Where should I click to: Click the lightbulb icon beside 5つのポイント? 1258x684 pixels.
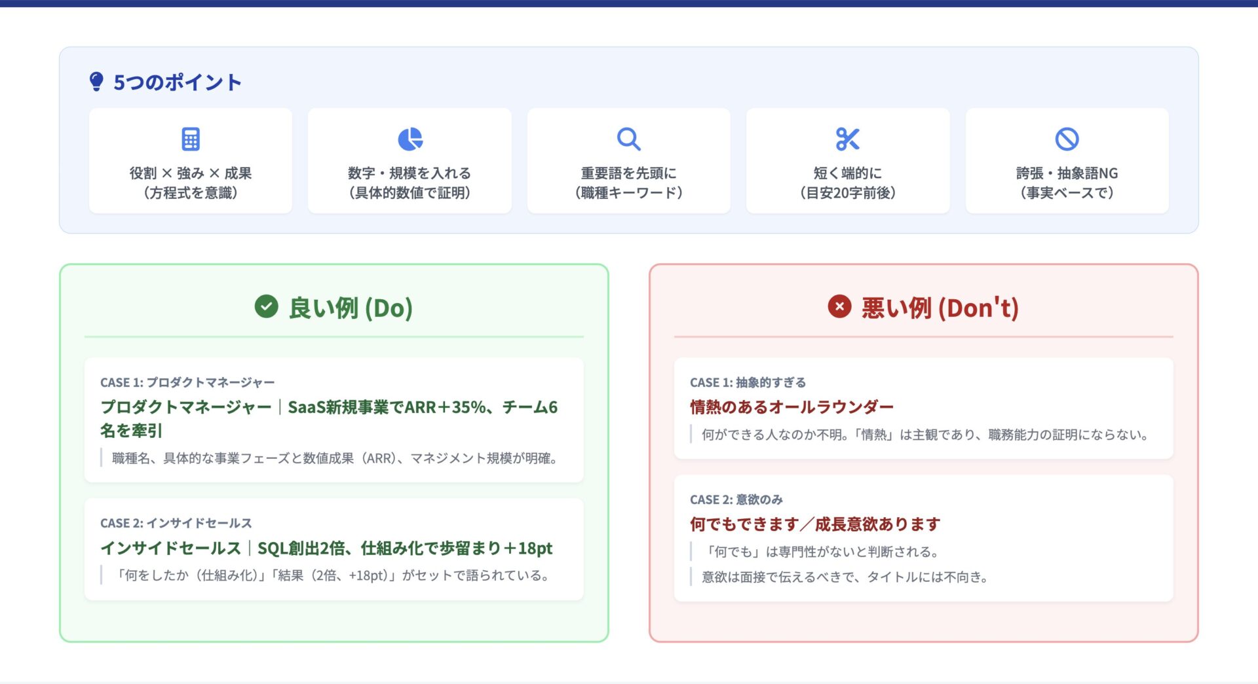96,82
